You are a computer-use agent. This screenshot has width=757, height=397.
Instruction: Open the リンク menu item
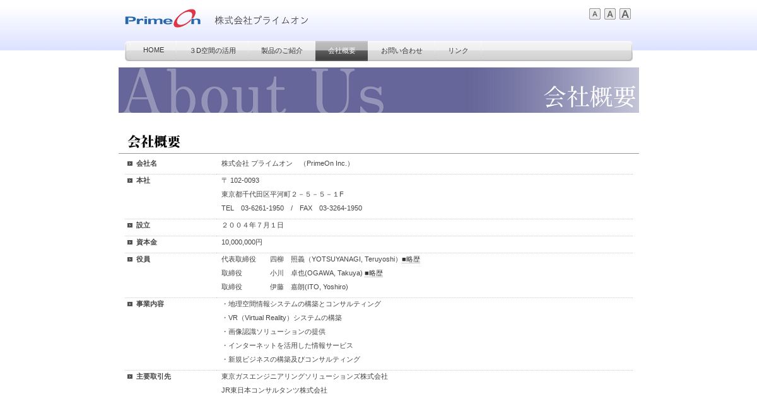pyautogui.click(x=459, y=50)
